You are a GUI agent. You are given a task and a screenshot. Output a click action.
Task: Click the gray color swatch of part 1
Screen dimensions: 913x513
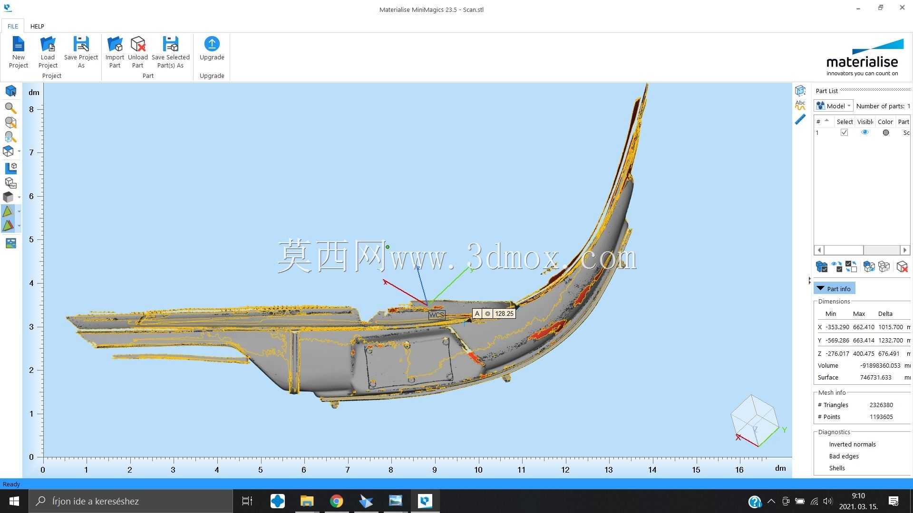885,133
